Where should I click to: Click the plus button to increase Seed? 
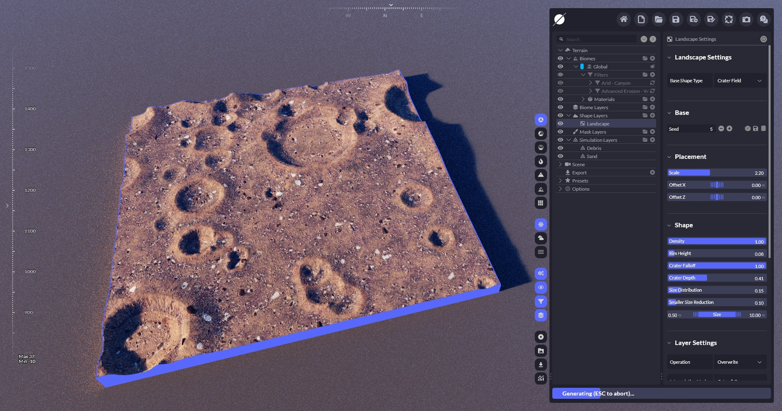(x=729, y=129)
